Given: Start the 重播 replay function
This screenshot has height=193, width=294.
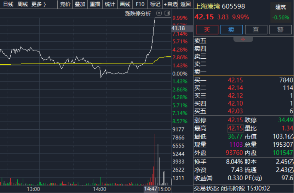Looking at the screenshot, I should pyautogui.click(x=95, y=4).
